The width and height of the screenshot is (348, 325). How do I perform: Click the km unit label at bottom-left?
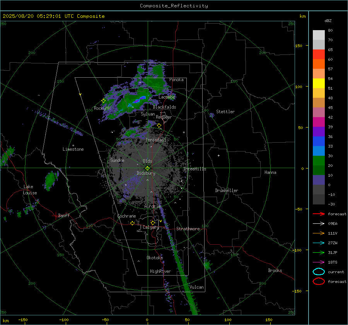(x=5, y=321)
